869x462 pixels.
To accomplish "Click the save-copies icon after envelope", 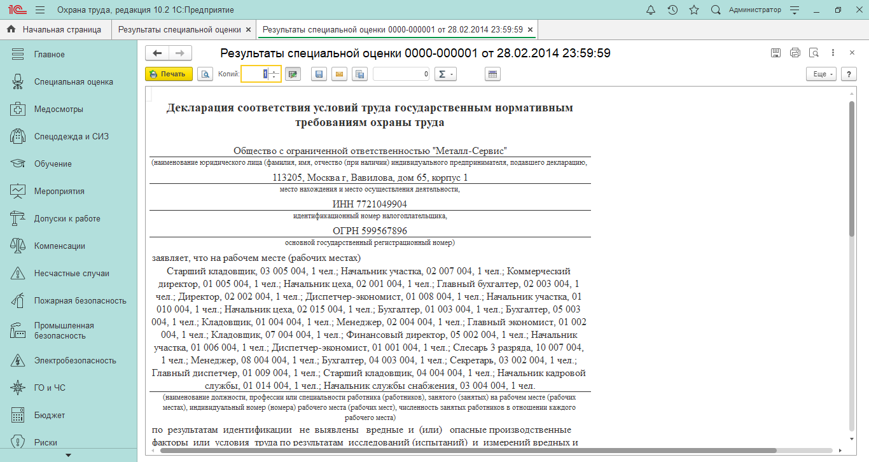I will pos(359,74).
